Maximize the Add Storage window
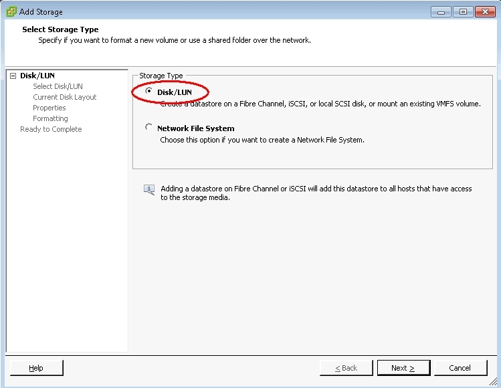 pyautogui.click(x=463, y=12)
